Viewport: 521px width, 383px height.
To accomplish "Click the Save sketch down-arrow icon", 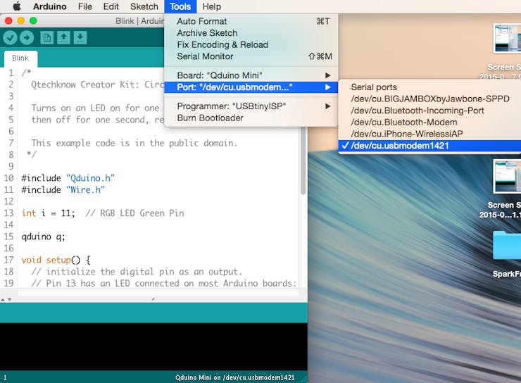I will tap(80, 37).
